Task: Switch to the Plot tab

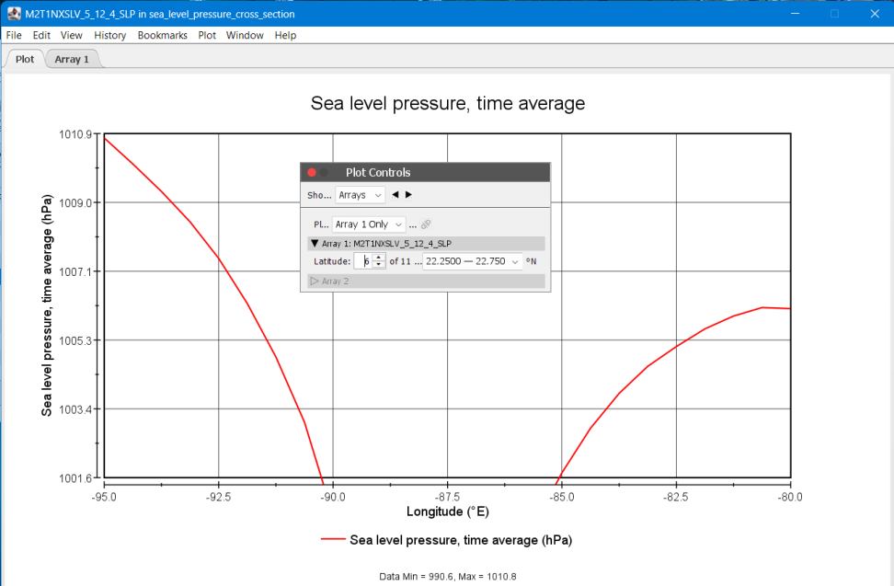Action: click(25, 59)
